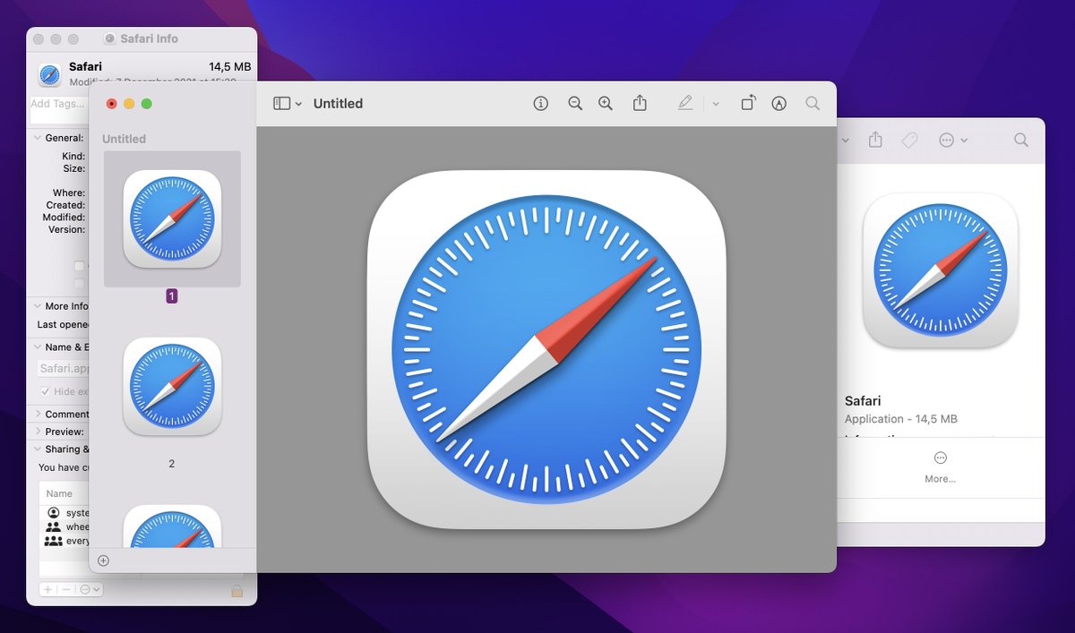The height and width of the screenshot is (633, 1075).
Task: Zoom out the Safari icon image
Action: pos(575,104)
